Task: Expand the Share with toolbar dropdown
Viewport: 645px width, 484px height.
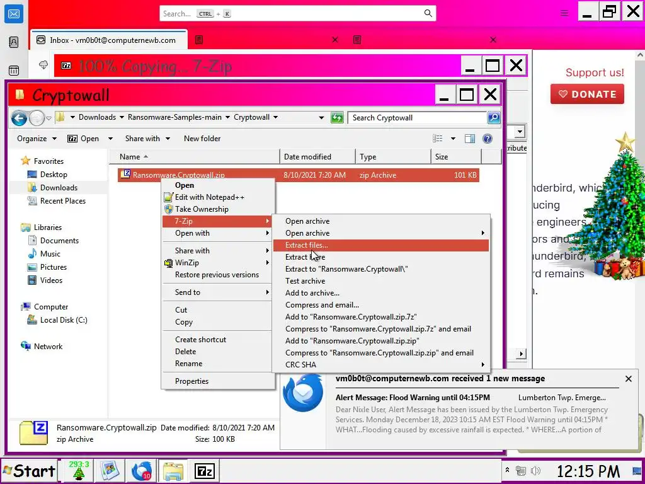Action: (x=147, y=139)
